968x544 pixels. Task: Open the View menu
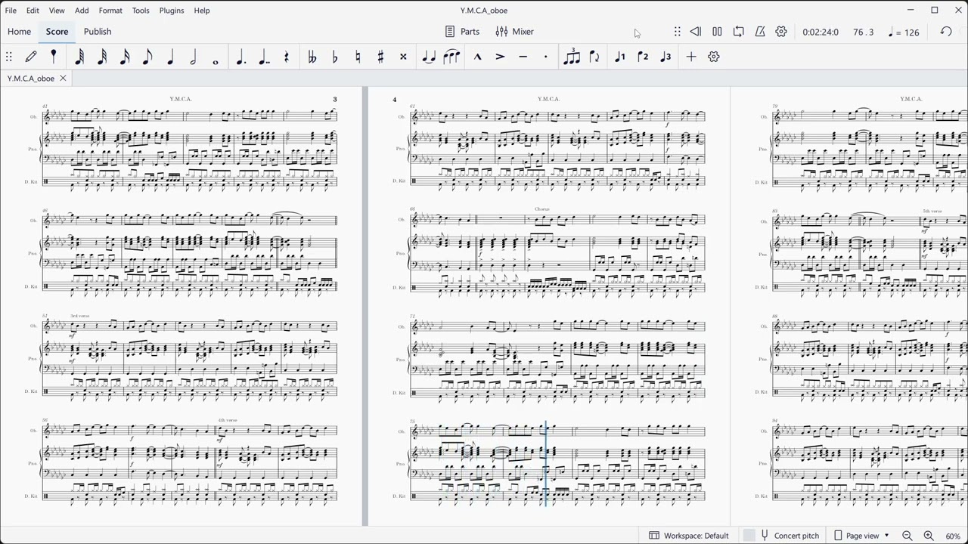[57, 11]
